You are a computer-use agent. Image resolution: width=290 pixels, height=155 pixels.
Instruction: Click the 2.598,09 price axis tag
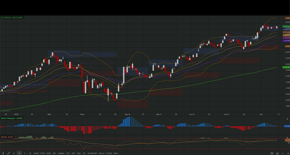pyautogui.click(x=286, y=29)
